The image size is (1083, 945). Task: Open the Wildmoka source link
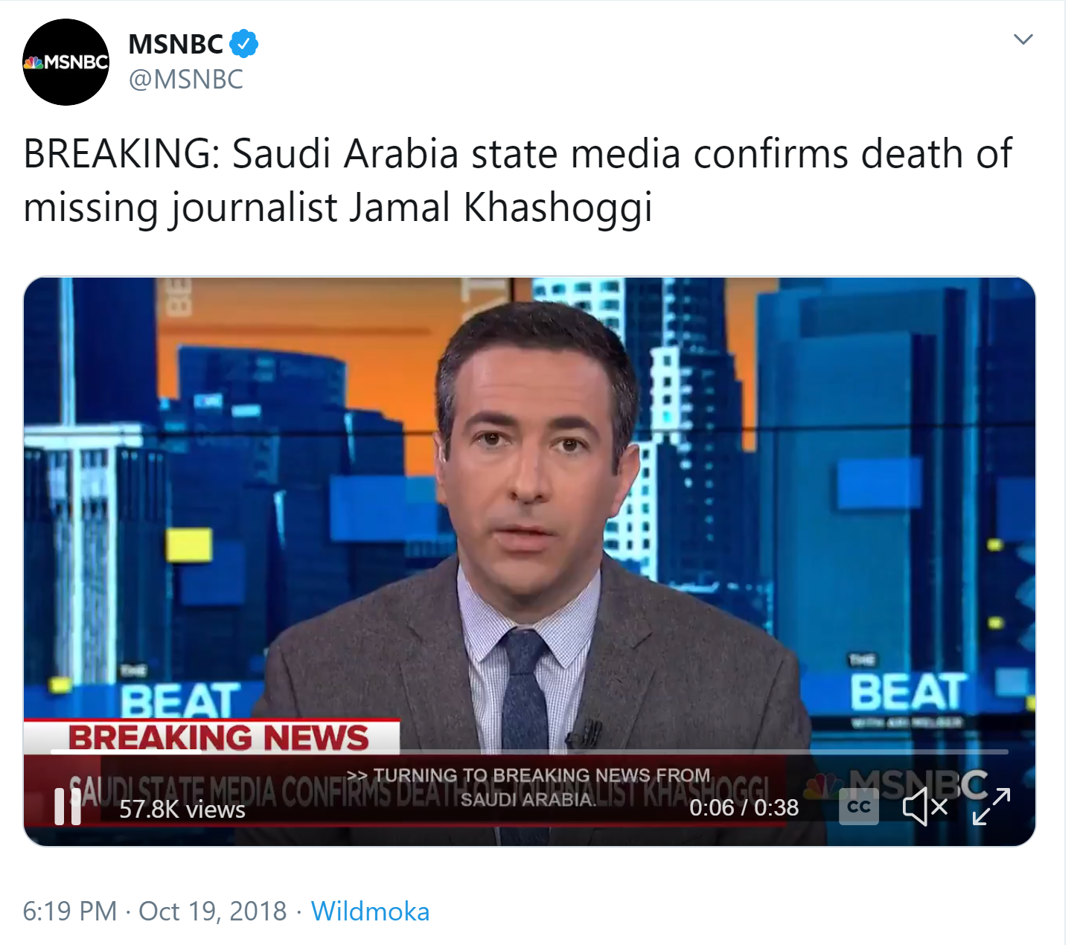pyautogui.click(x=370, y=911)
